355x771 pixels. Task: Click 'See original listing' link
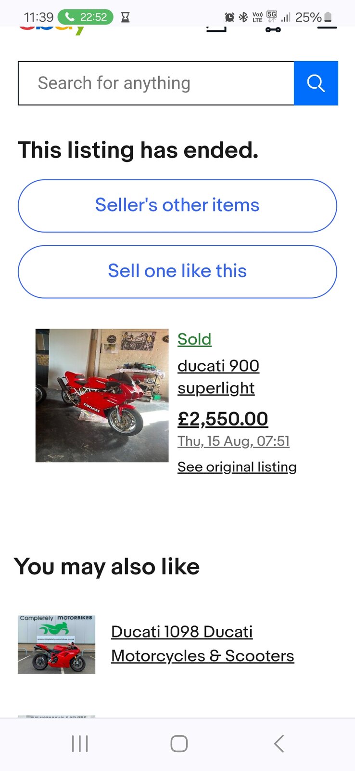coord(237,466)
